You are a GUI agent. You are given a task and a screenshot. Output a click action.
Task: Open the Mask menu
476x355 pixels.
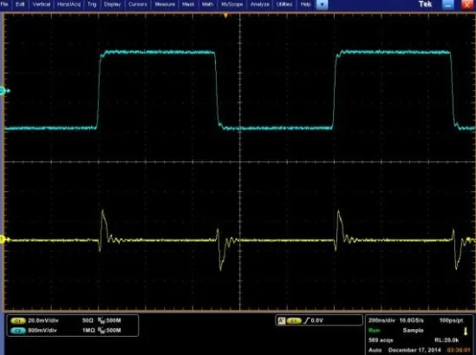coord(188,4)
